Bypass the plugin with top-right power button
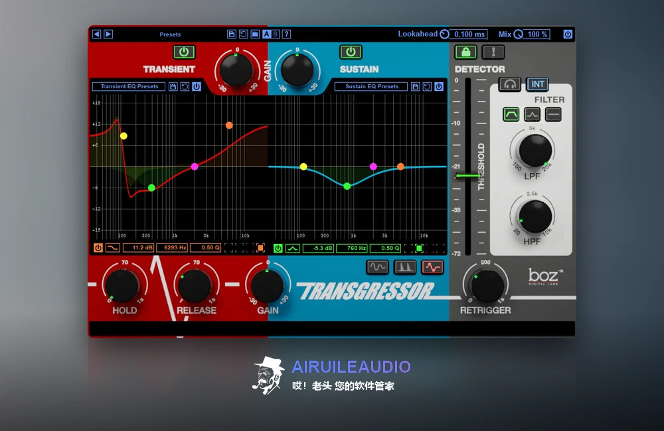664x431 pixels. click(x=568, y=34)
